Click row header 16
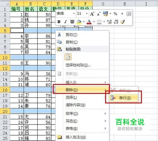Screen dimensions: 158x141 coord(5,90)
